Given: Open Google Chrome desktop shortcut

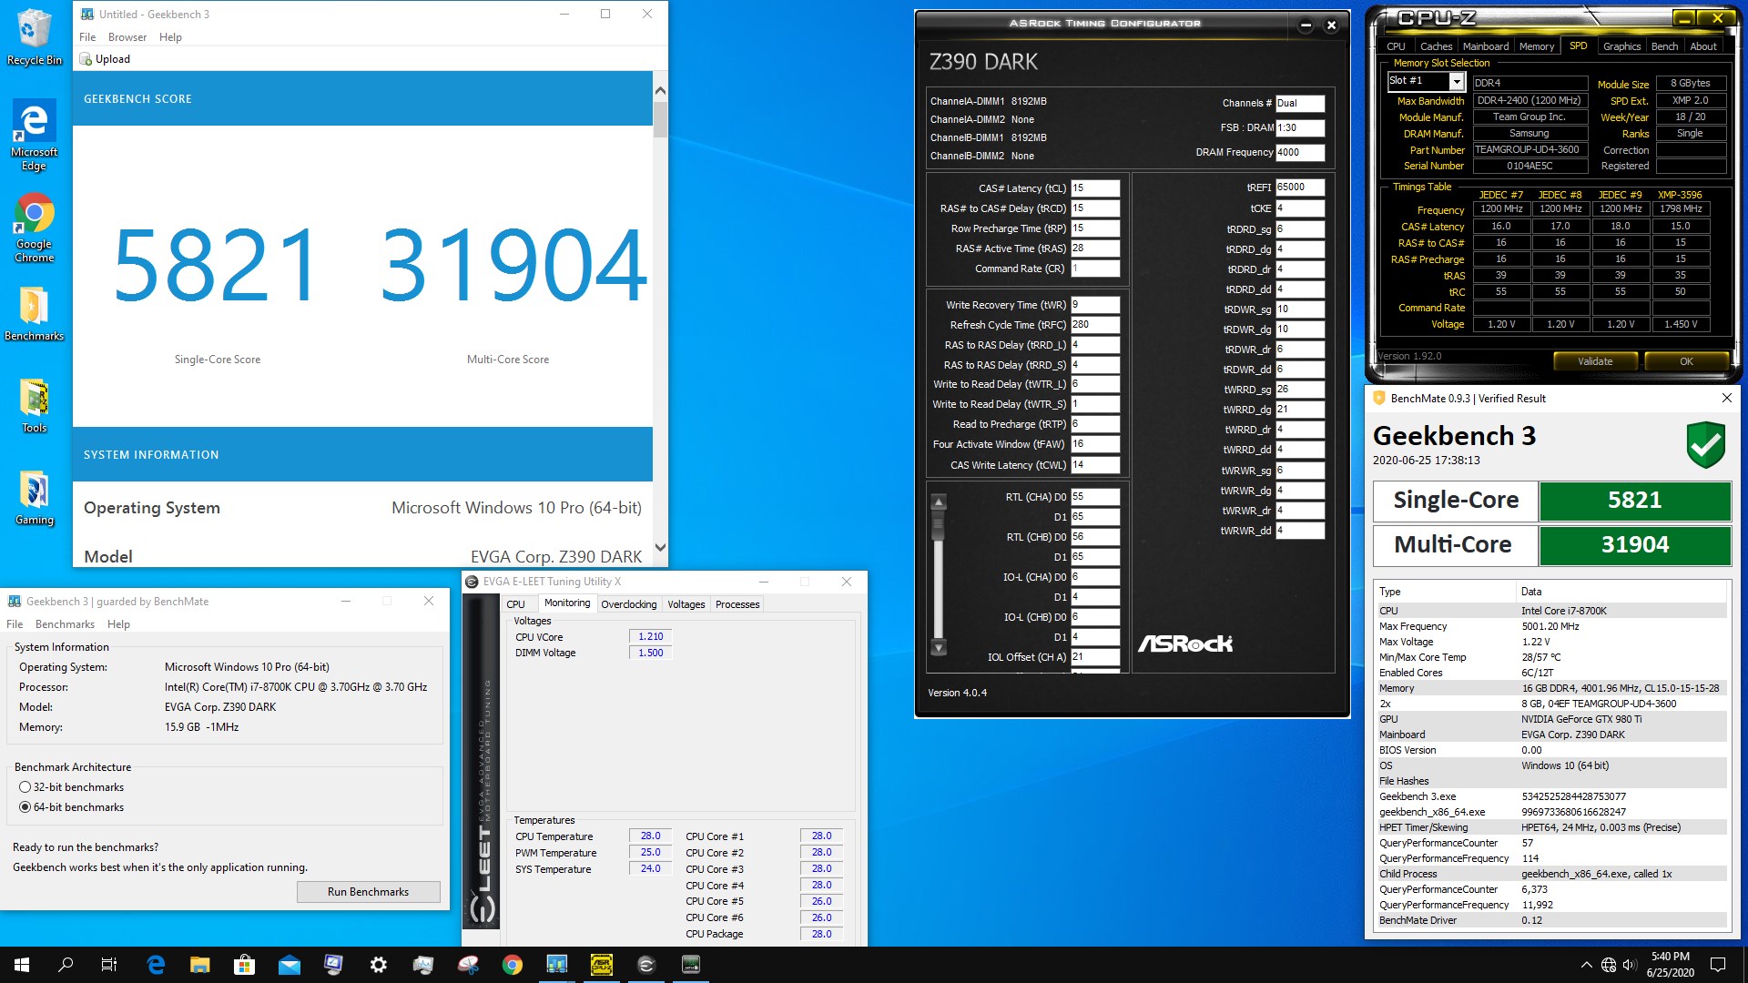Looking at the screenshot, I should point(34,228).
